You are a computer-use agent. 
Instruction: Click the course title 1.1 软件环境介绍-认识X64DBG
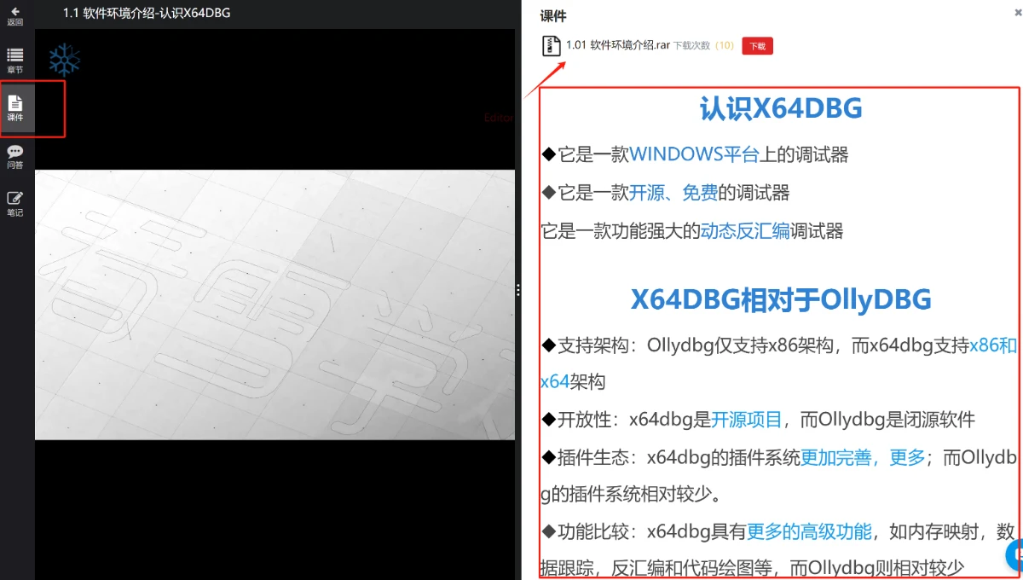[x=146, y=13]
